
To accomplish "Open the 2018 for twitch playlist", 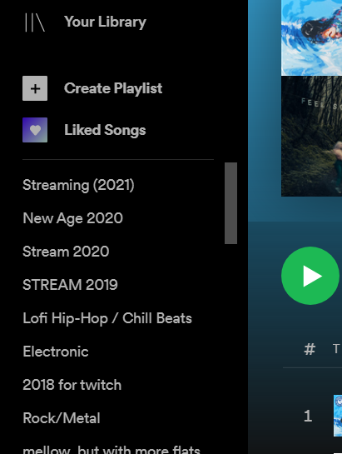I will point(72,385).
